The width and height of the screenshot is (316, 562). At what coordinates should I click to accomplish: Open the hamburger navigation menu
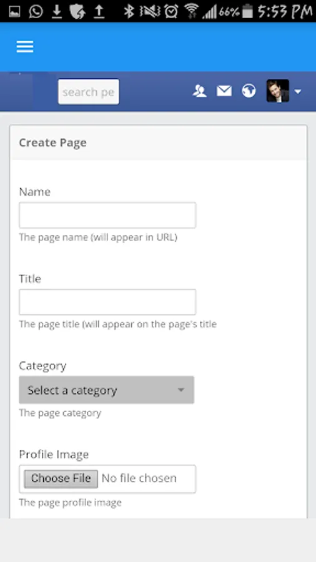pyautogui.click(x=25, y=47)
